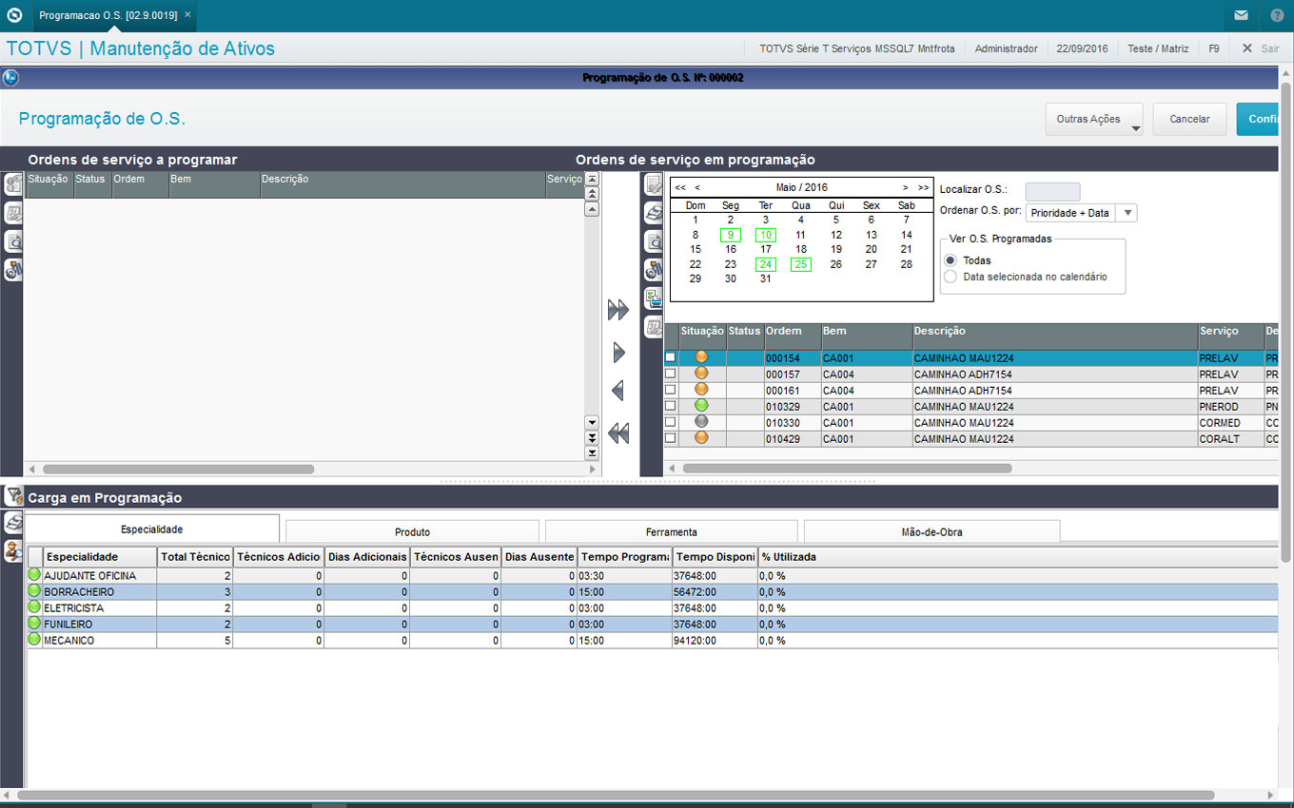This screenshot has height=808, width=1294.
Task: Click the double left arrow remove-all icon
Action: [618, 433]
